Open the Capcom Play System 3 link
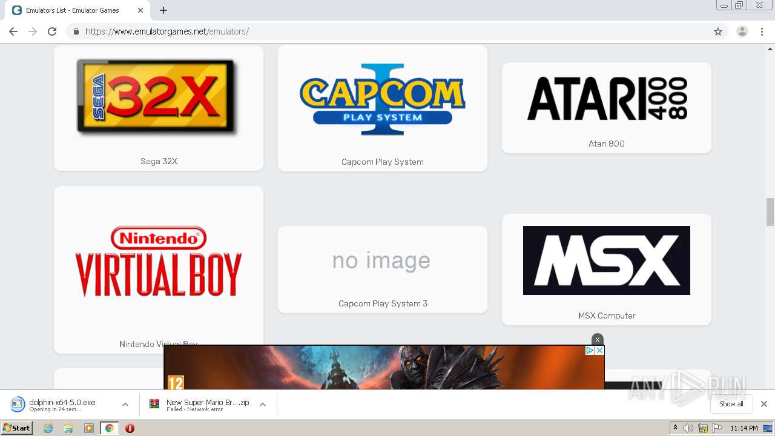The width and height of the screenshot is (775, 436). (x=383, y=303)
